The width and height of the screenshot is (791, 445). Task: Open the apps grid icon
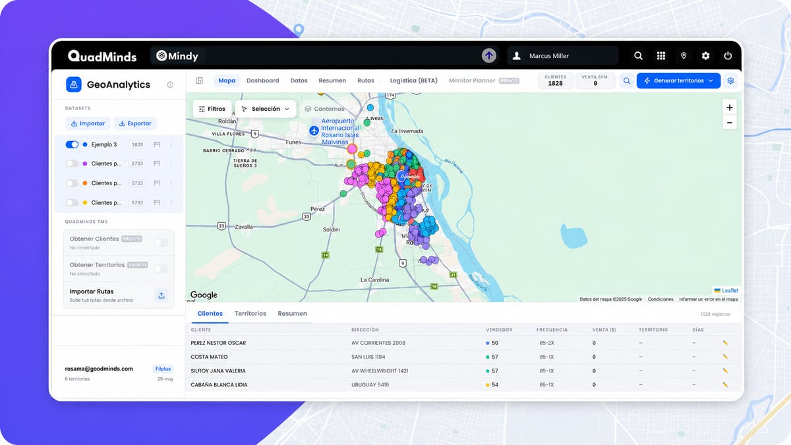(x=661, y=56)
